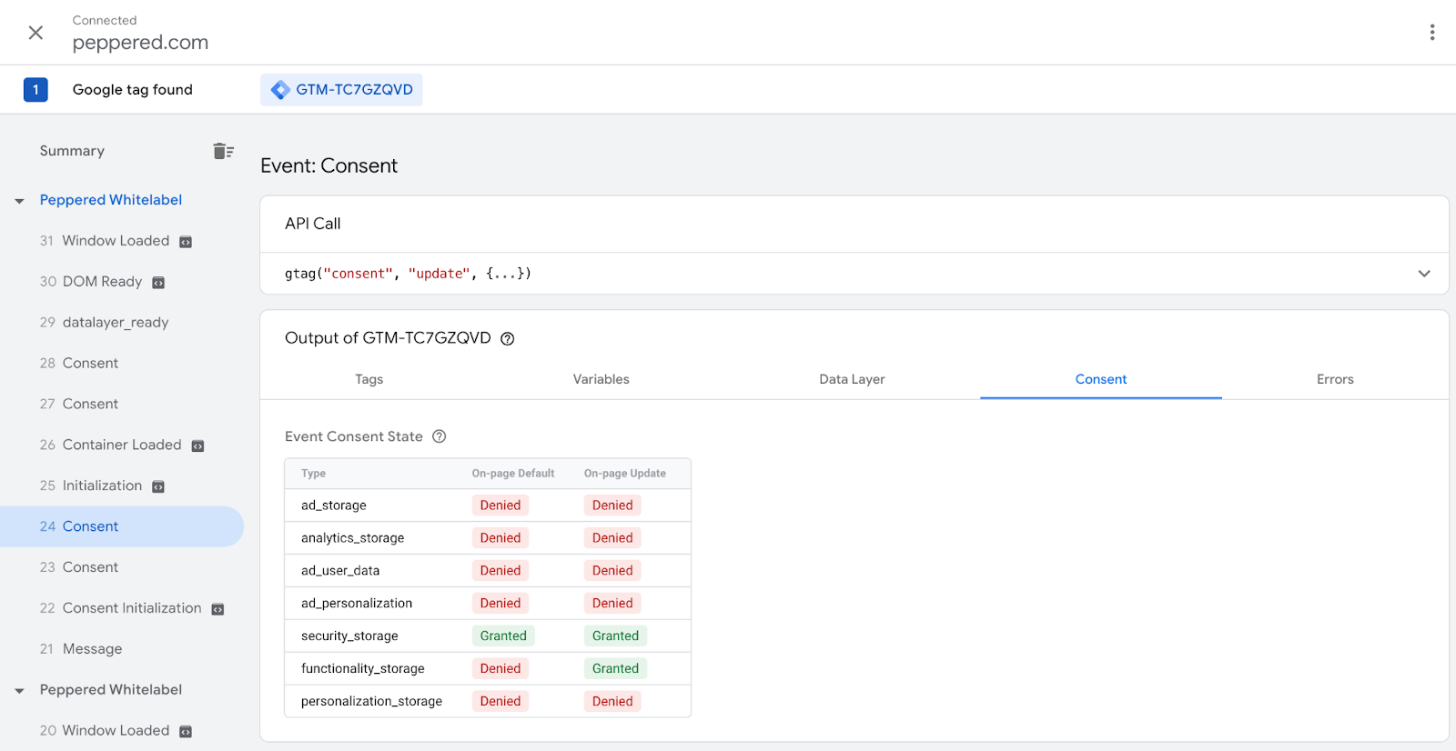This screenshot has height=751, width=1456.
Task: Click the gtag consent update code line
Action: pyautogui.click(x=408, y=274)
